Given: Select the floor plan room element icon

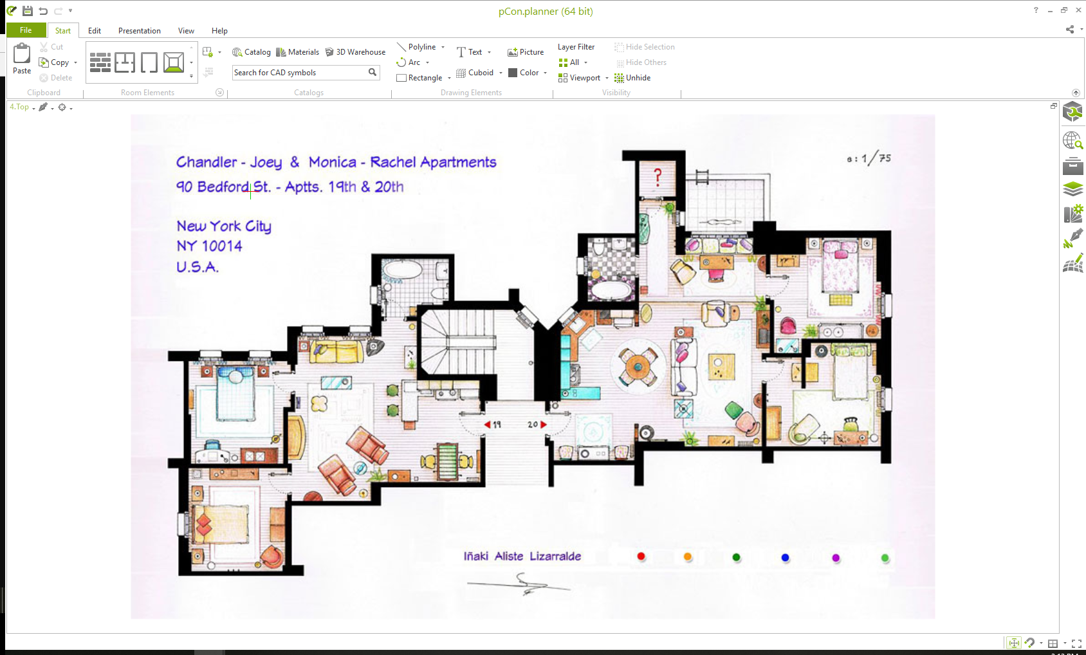Looking at the screenshot, I should pos(125,62).
